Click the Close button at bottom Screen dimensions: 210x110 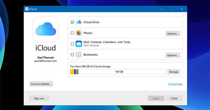tap(174, 98)
